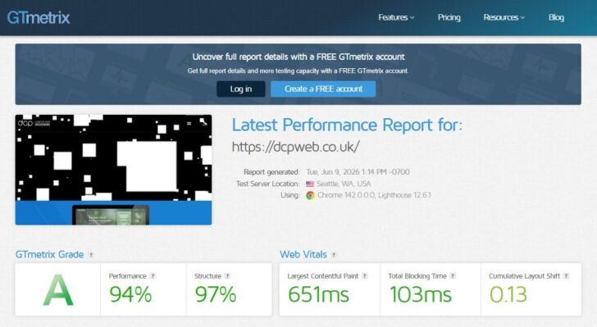Click the 651ms Largest Contentful Paint value
Image resolution: width=597 pixels, height=327 pixels.
point(318,295)
